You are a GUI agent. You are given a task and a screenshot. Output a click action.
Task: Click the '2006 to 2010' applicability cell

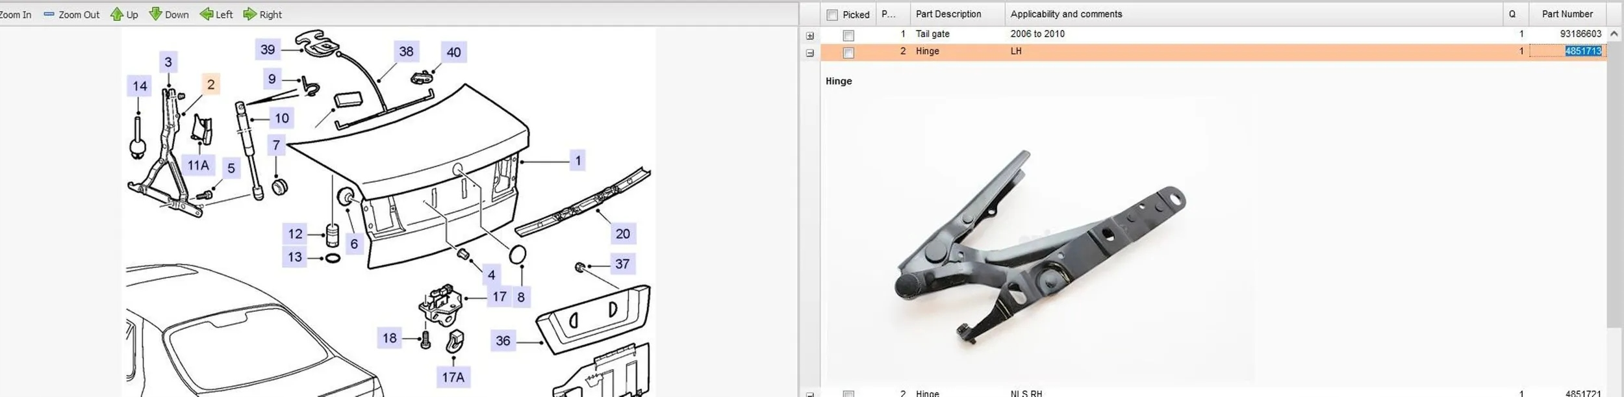[1037, 34]
